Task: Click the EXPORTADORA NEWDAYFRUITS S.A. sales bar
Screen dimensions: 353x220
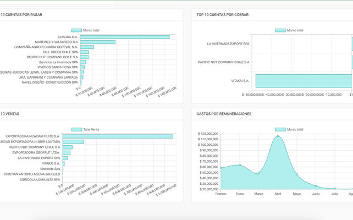Action: tap(117, 136)
